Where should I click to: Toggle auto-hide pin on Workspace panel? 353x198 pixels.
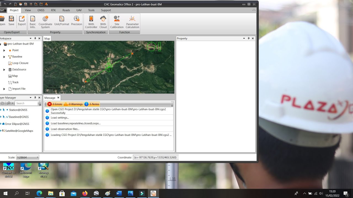35,38
